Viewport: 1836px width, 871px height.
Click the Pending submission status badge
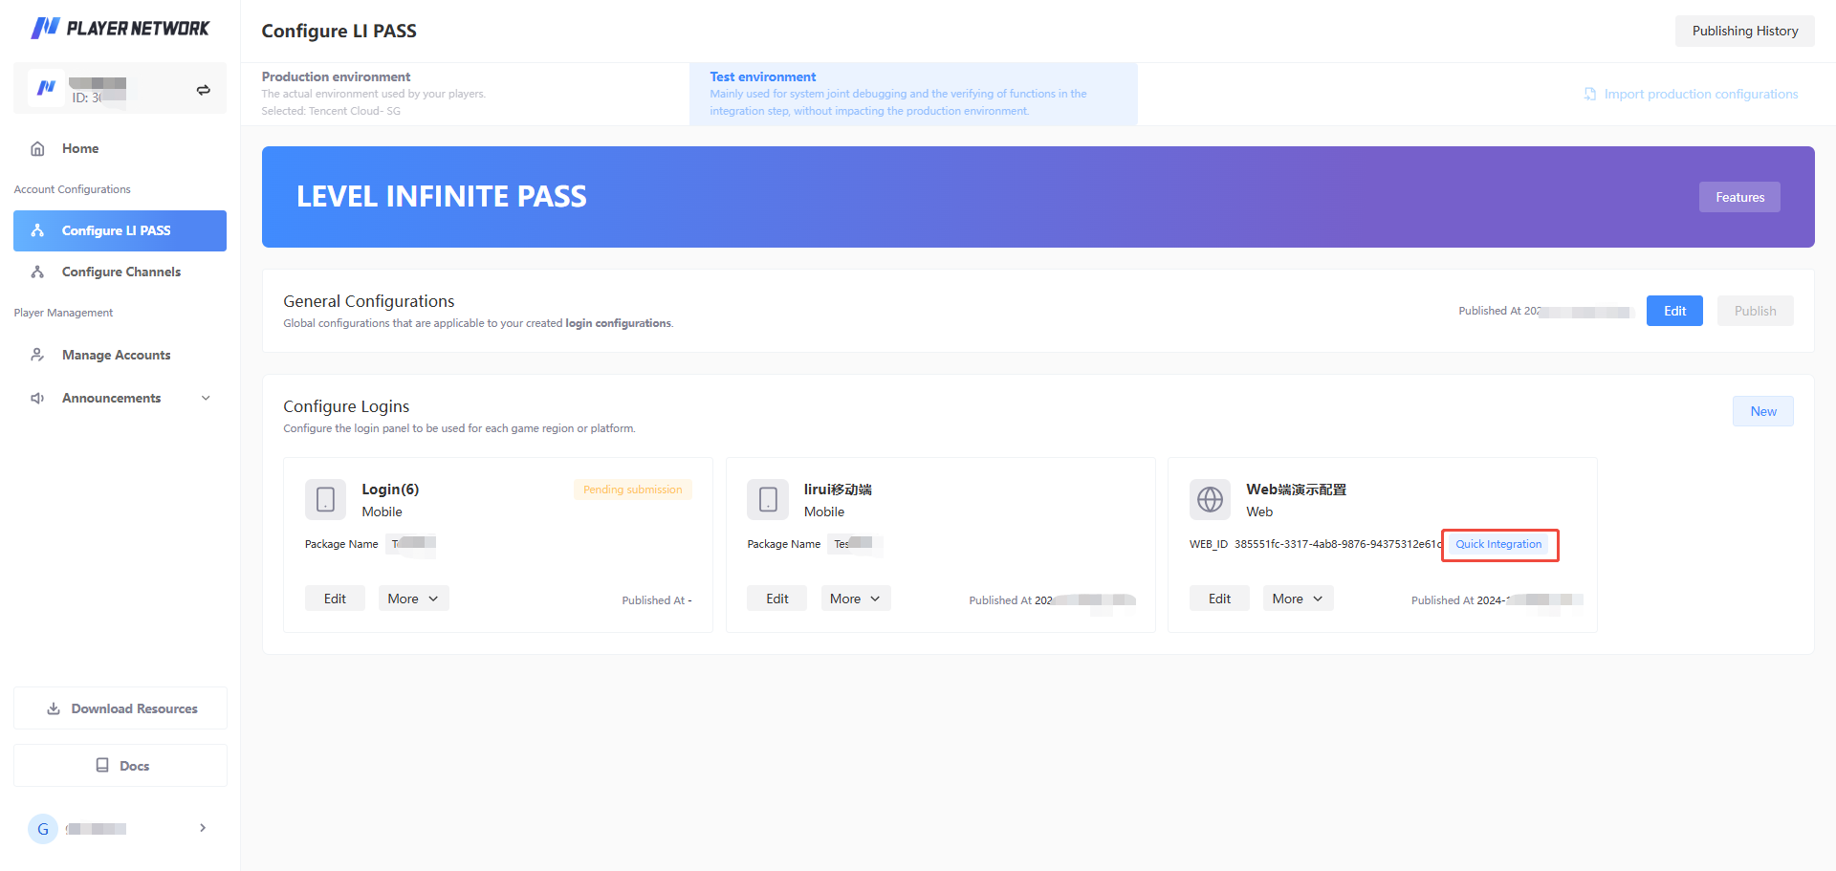coord(632,489)
